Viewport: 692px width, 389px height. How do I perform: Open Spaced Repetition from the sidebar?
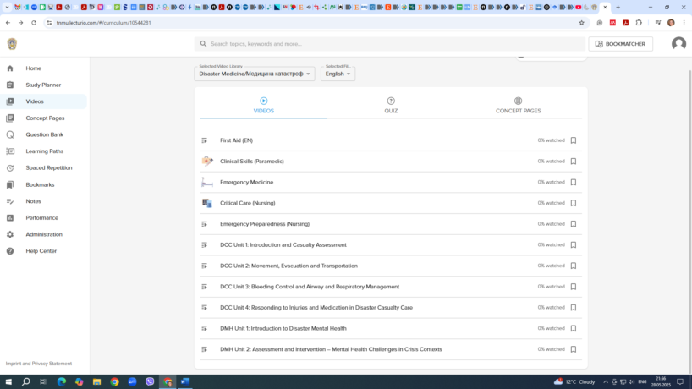(x=10, y=168)
